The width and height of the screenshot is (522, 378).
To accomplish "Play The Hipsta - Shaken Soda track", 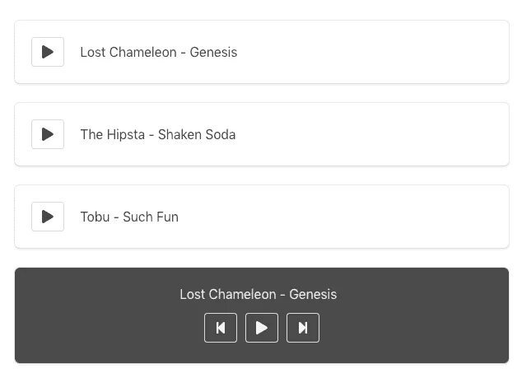I will point(48,134).
